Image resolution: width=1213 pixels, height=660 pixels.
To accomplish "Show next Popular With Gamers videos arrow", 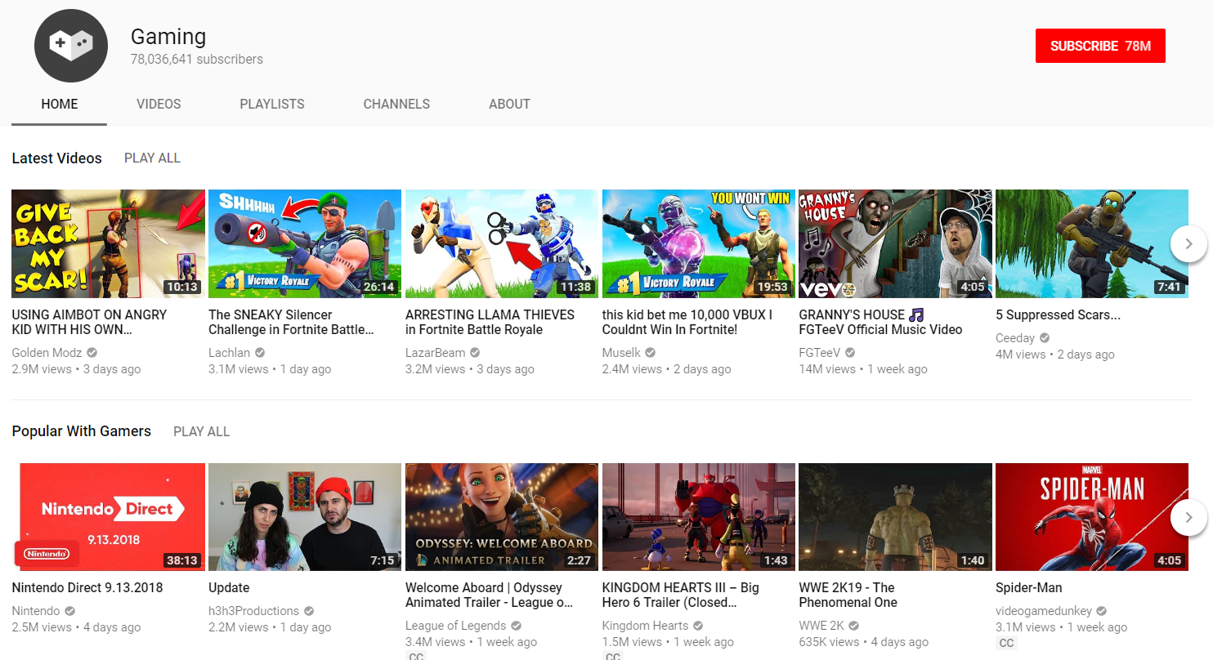I will tap(1188, 517).
